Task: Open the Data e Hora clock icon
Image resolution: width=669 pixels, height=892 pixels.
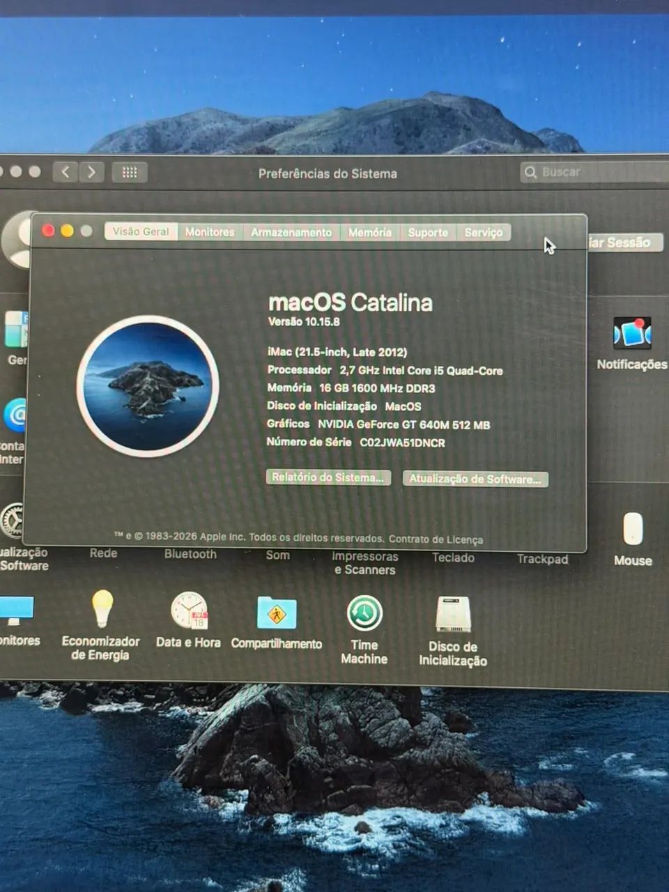Action: (189, 610)
